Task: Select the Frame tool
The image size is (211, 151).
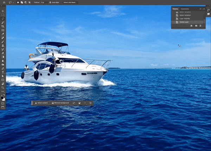Action: [3, 30]
